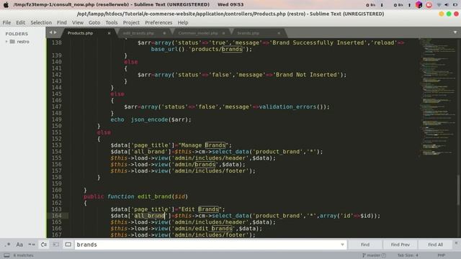Open the PHP syntax selector
The height and width of the screenshot is (259, 461).
pos(441,255)
